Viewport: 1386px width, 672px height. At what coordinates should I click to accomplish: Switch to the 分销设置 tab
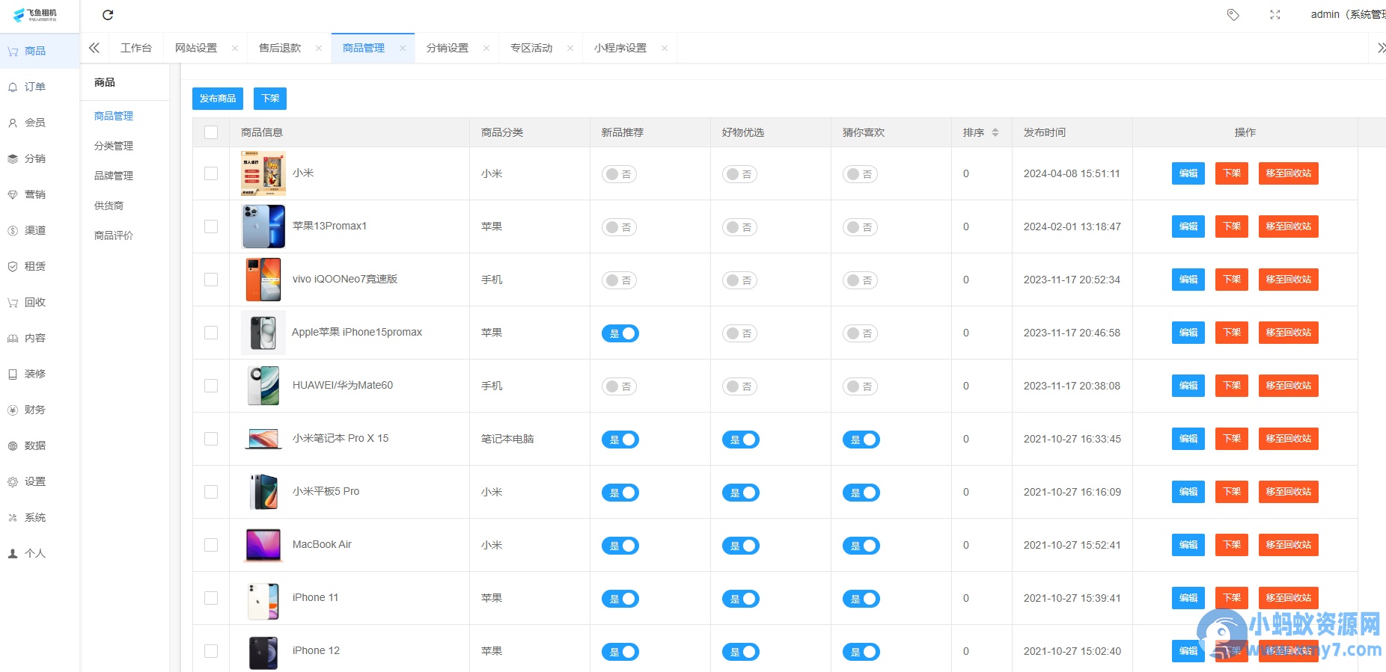point(448,48)
